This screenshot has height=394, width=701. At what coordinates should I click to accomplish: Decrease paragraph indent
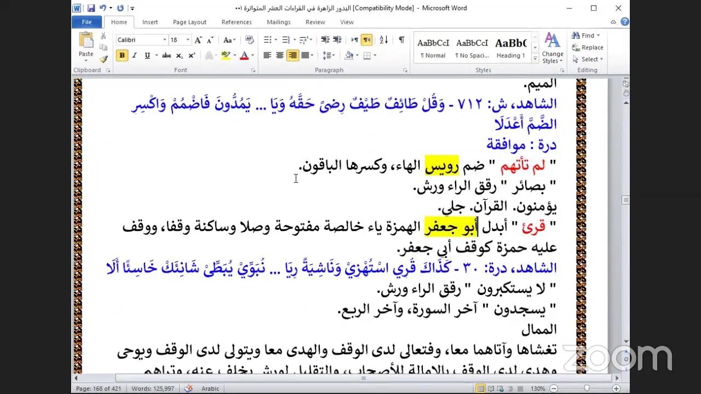pos(325,40)
